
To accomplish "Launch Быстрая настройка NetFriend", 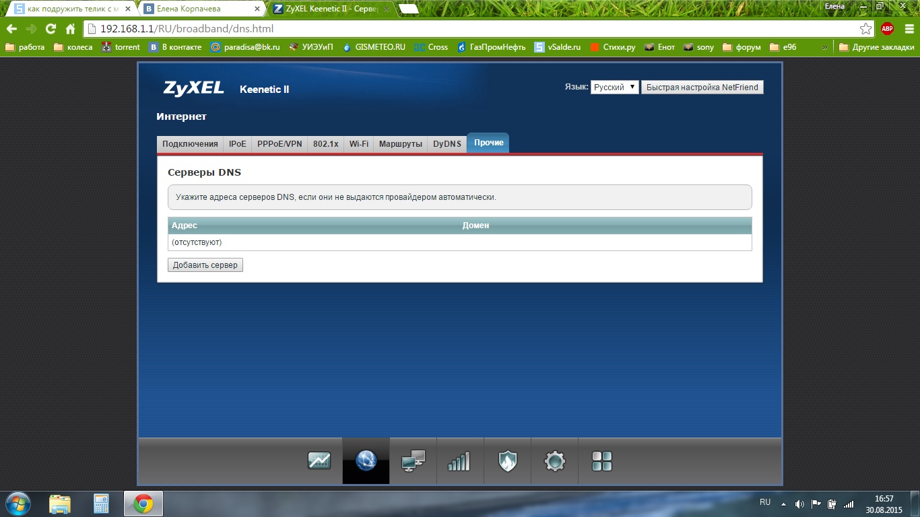I will tap(702, 88).
